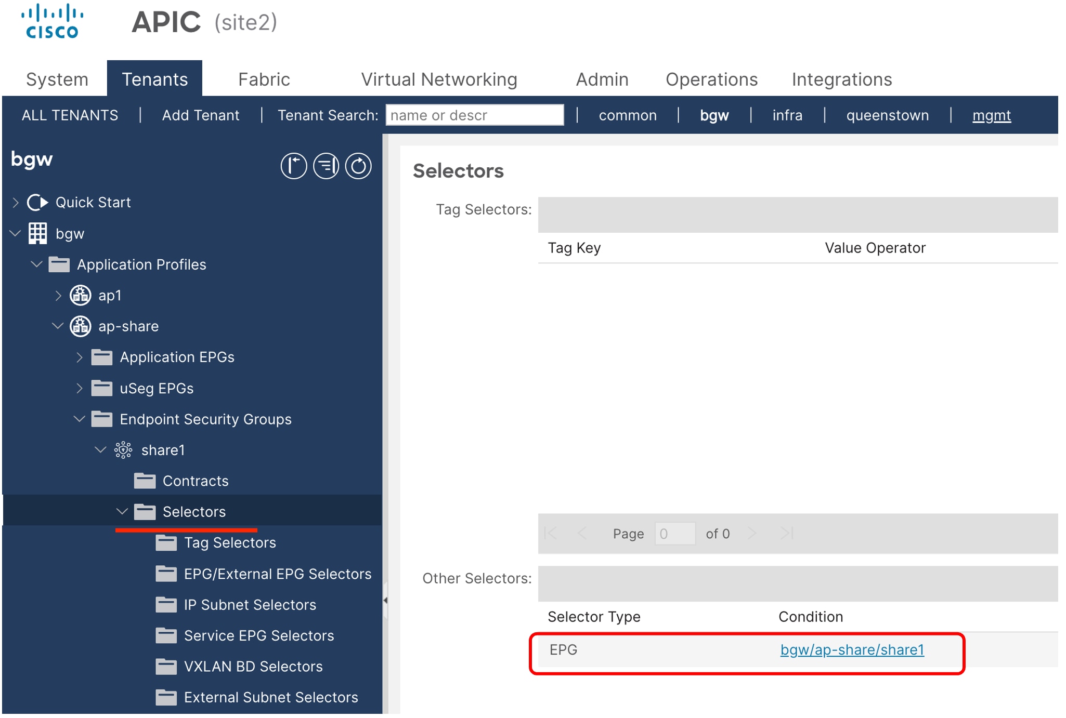Select the VXLAN BD Selectors tree item
Screen dimensions: 1066x718
point(253,667)
